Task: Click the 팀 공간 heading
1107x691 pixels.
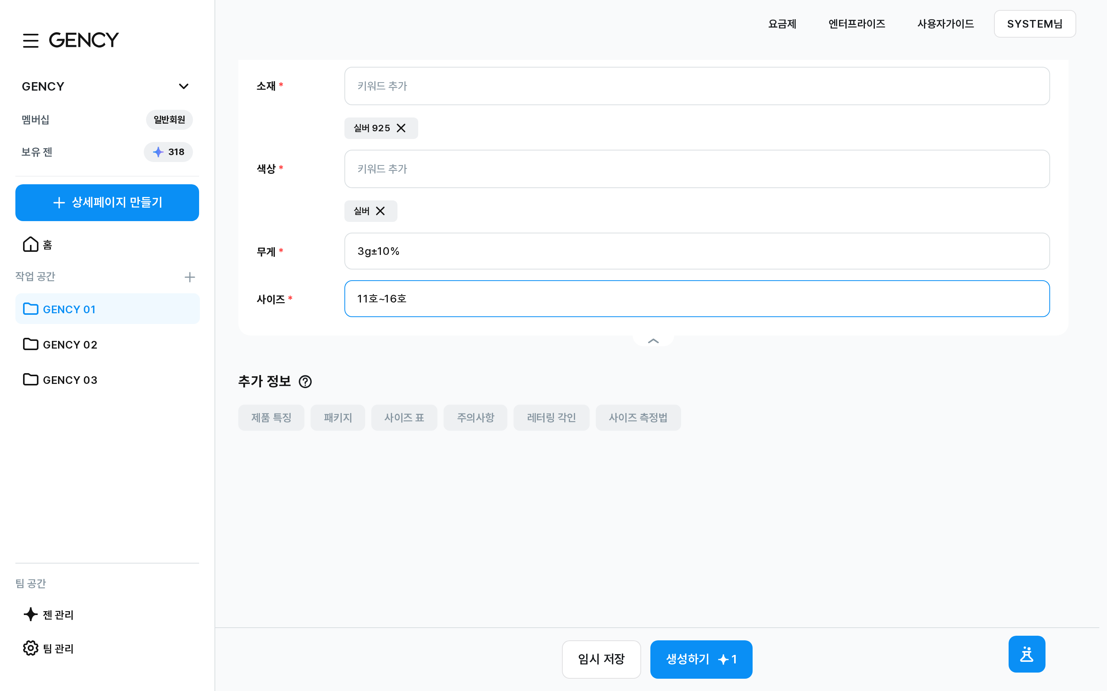Action: [31, 584]
